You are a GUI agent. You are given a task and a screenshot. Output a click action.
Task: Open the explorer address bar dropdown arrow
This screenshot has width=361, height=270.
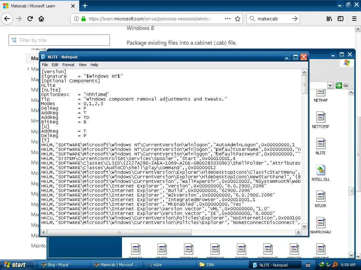(x=330, y=85)
